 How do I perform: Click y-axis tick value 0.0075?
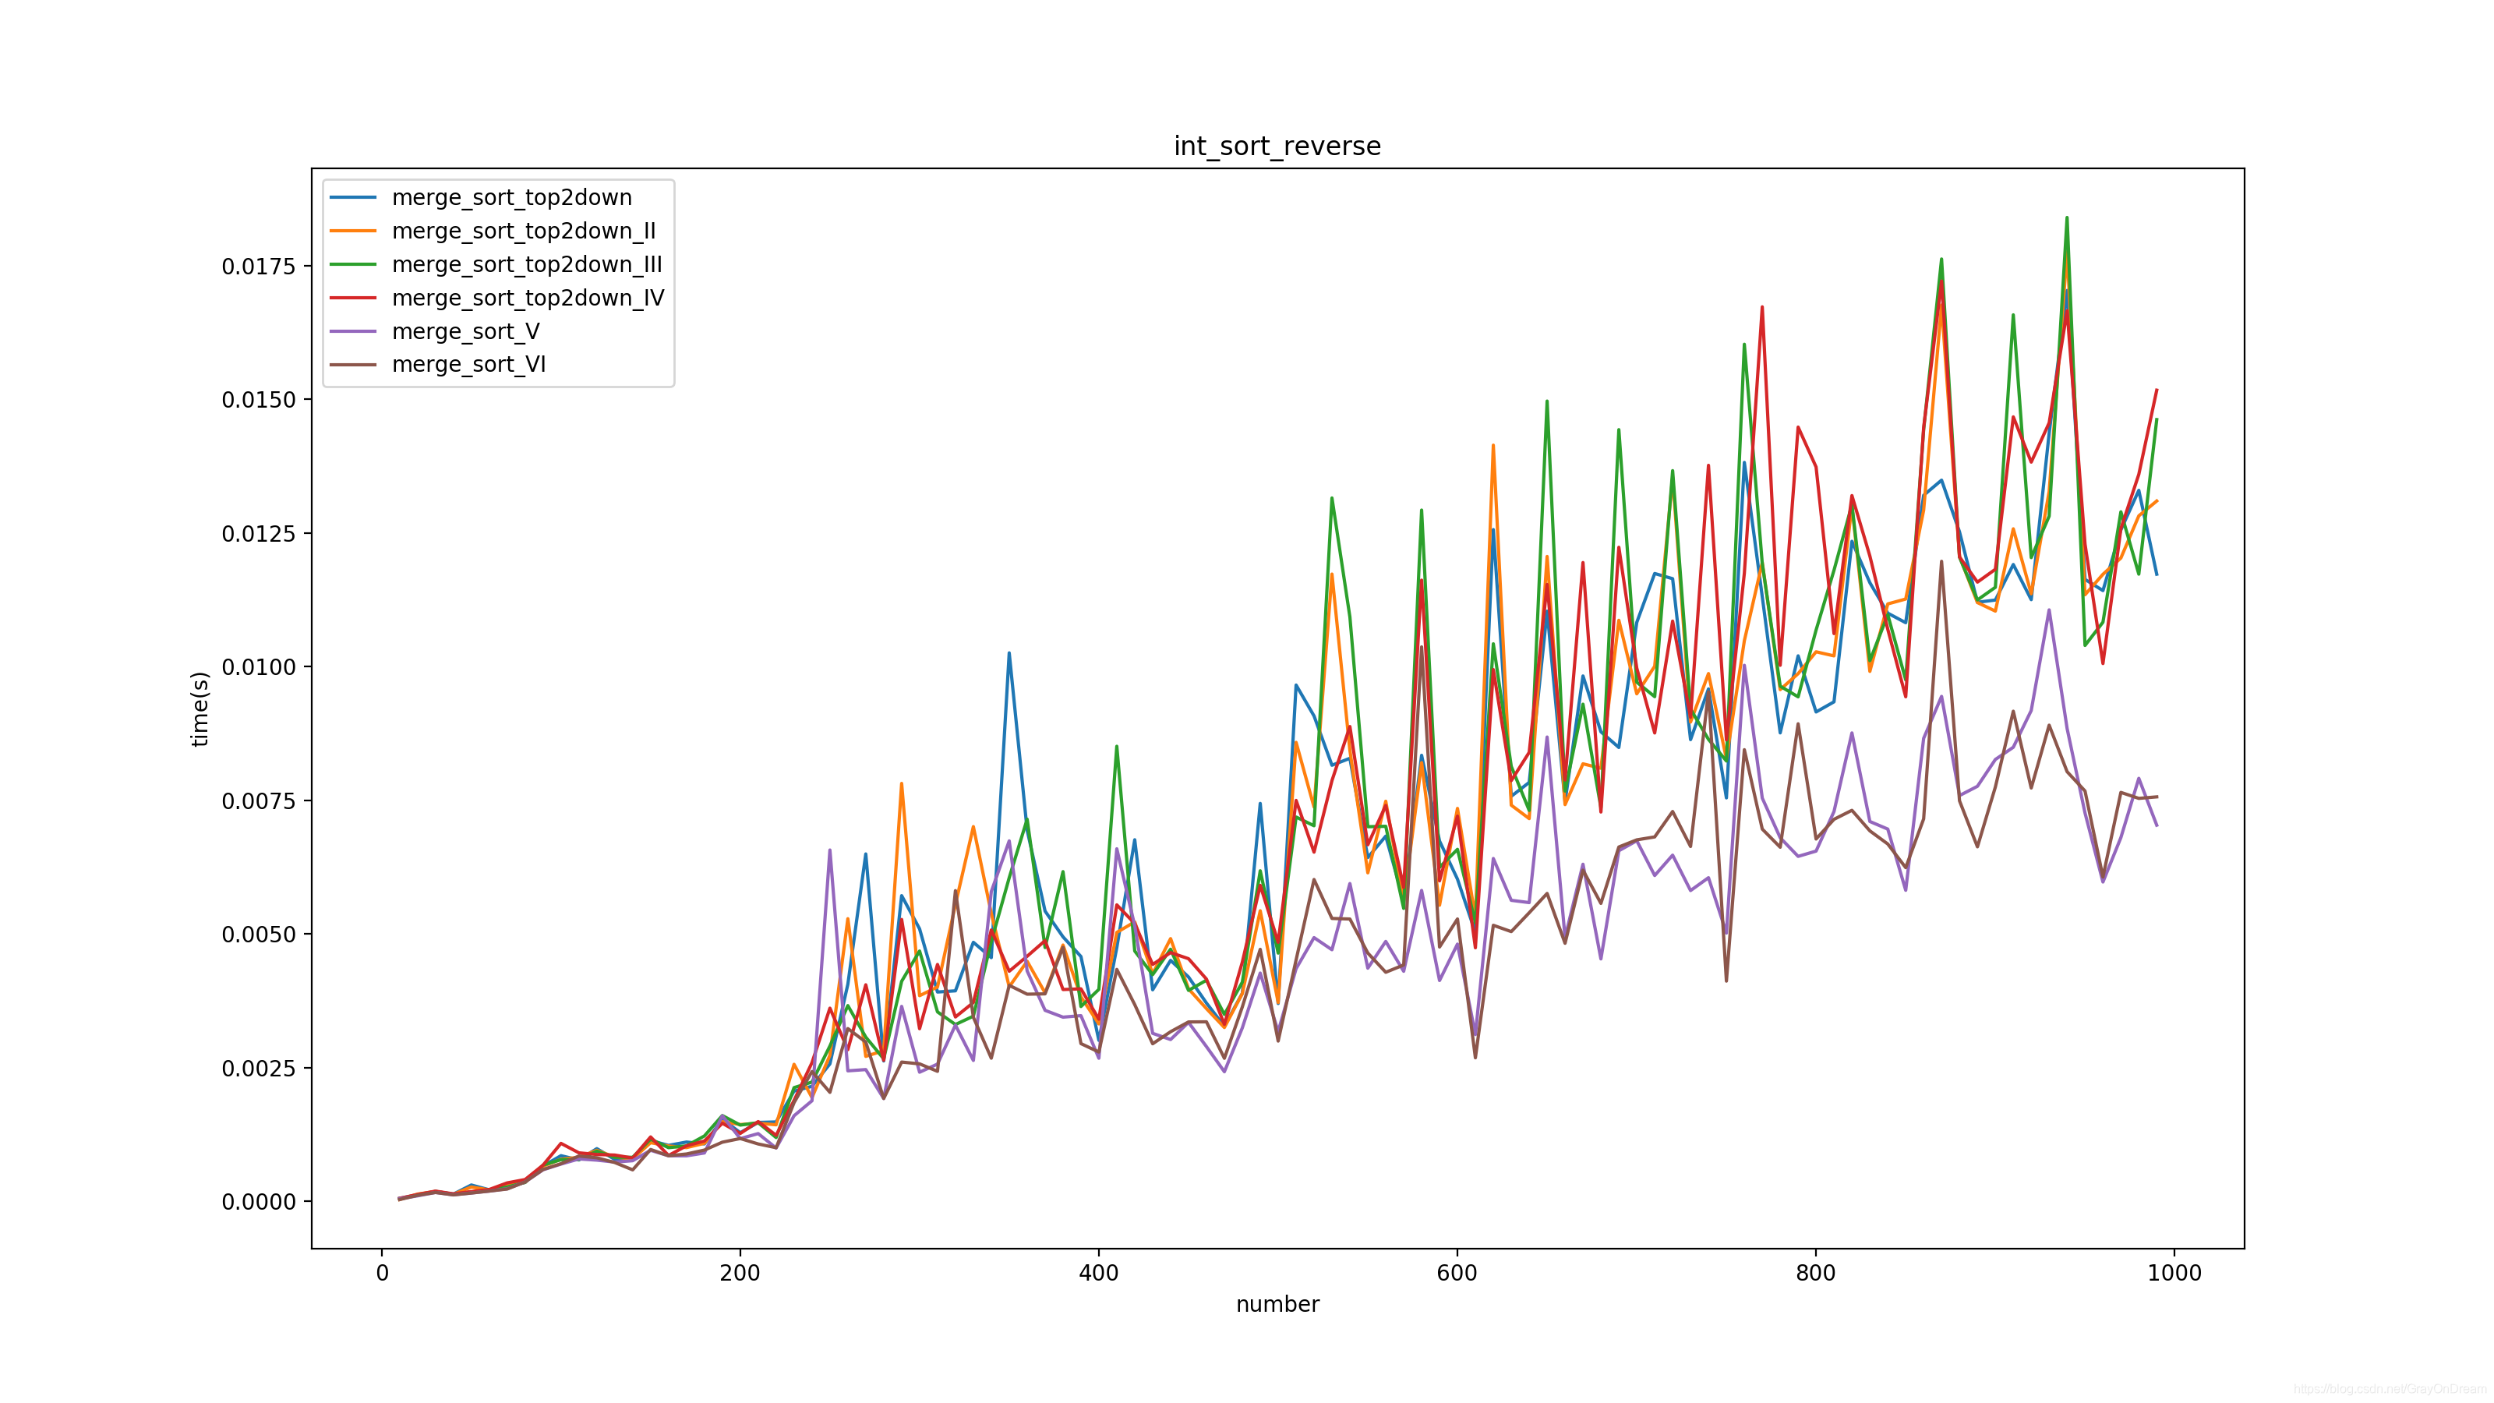(x=259, y=800)
